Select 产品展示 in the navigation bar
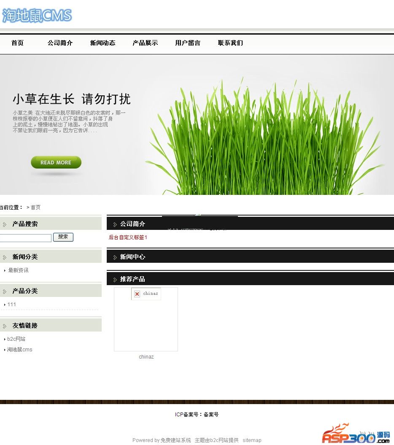The height and width of the screenshot is (445, 394). pyautogui.click(x=145, y=43)
